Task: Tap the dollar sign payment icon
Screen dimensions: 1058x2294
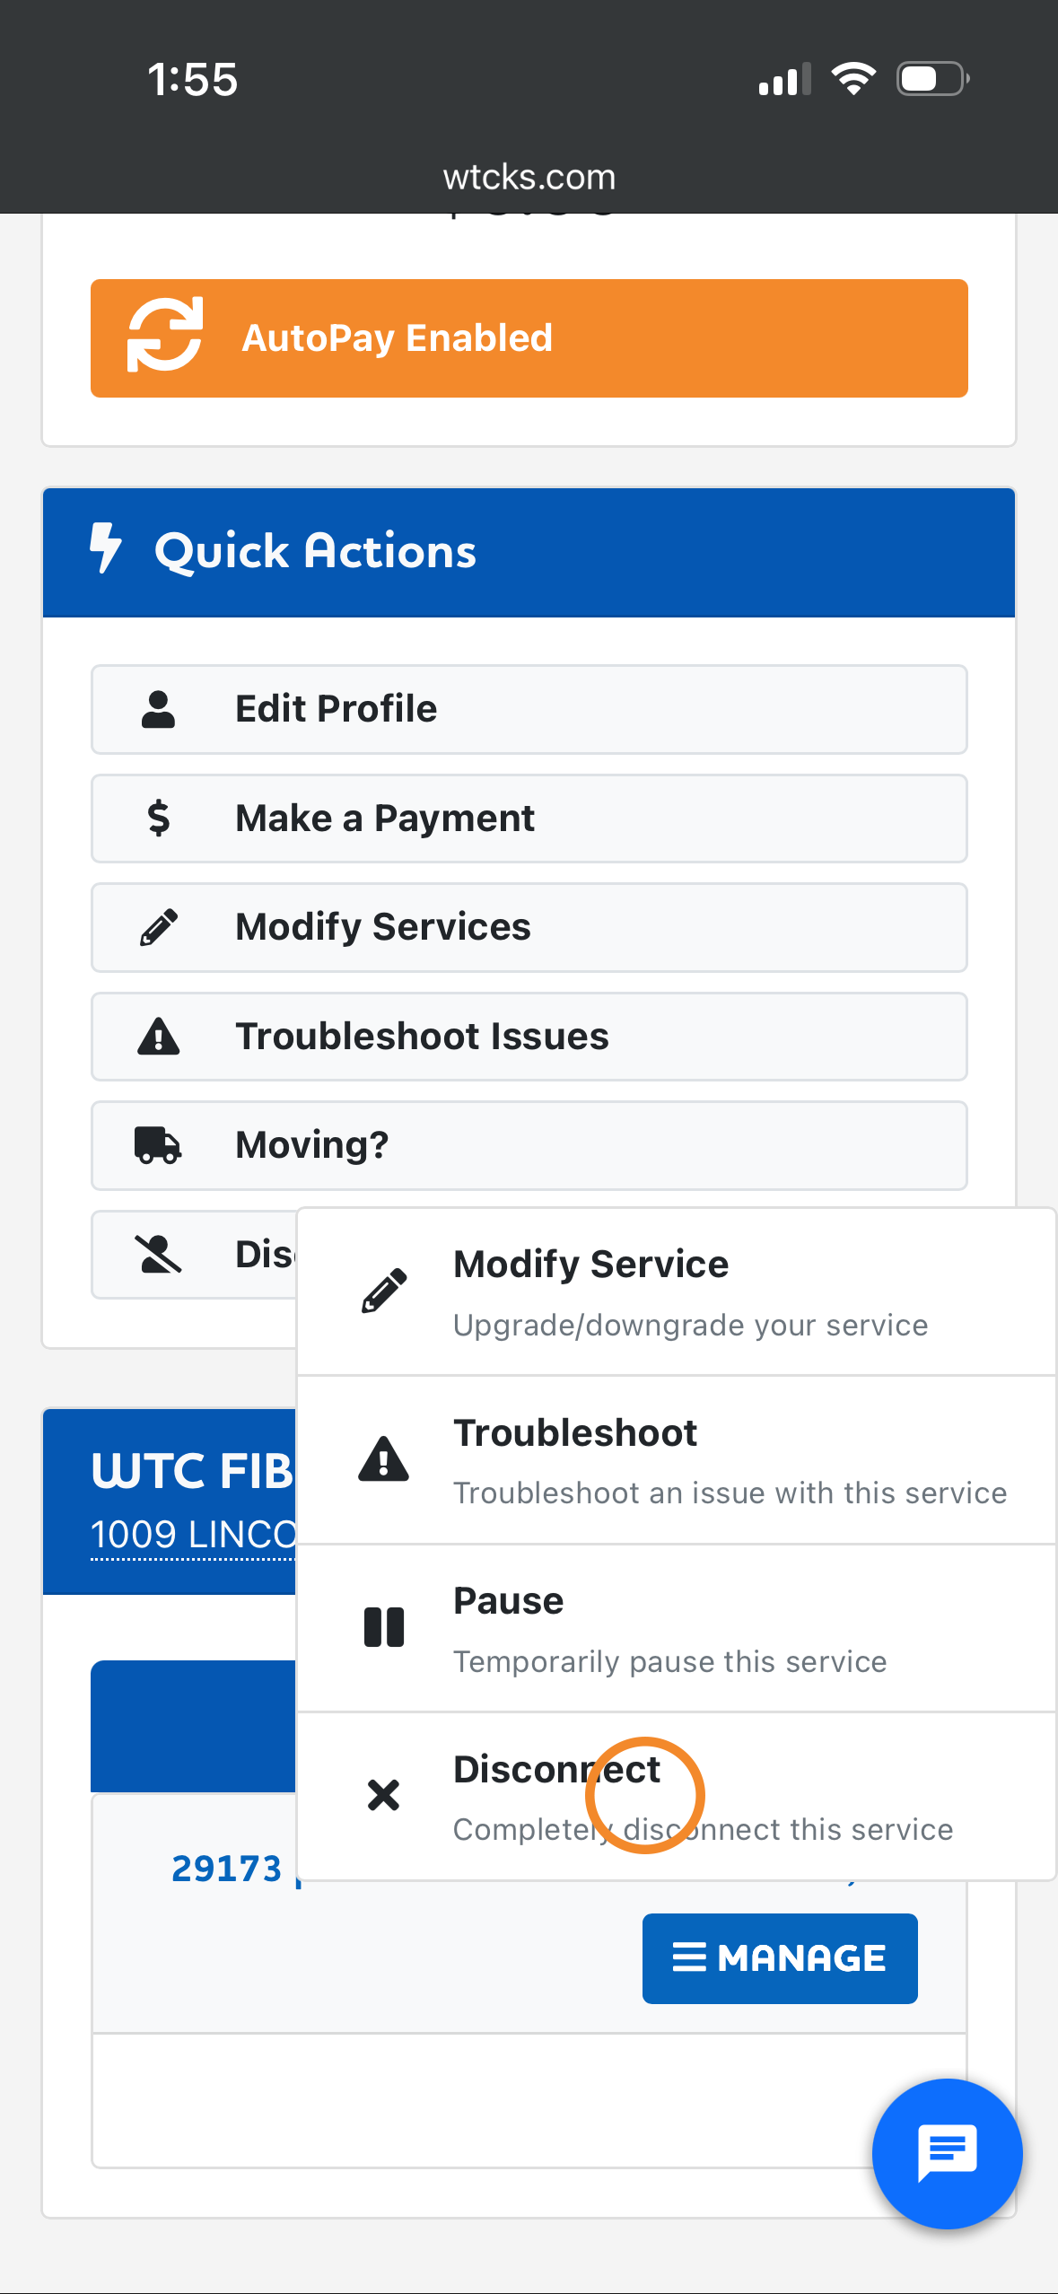Action: pos(159,819)
